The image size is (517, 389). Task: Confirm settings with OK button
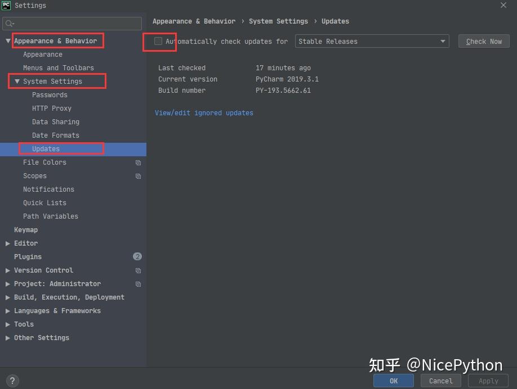[x=393, y=381]
